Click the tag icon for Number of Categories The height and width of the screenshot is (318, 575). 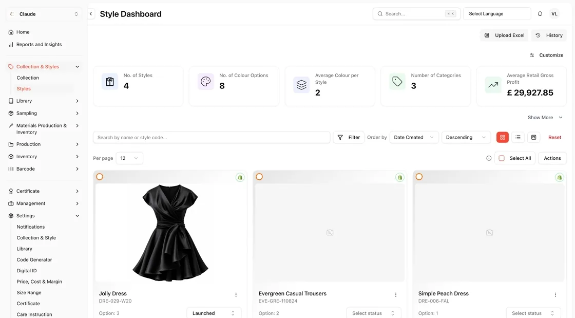397,81
